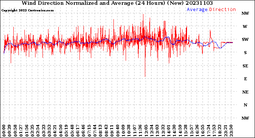Click the '23:21' time axis label
The width and height of the screenshot is (255, 138).
[226, 131]
